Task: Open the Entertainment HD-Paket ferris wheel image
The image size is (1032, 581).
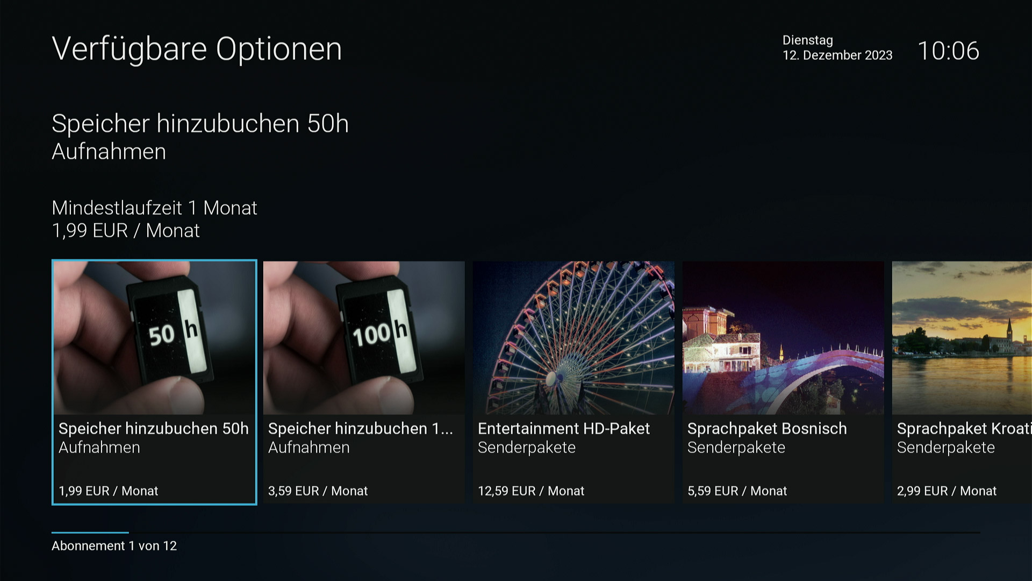Action: pyautogui.click(x=574, y=338)
